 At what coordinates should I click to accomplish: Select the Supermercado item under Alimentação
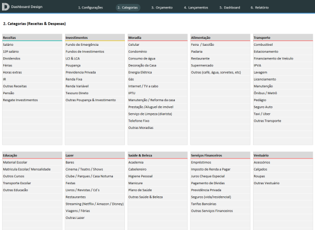point(203,65)
